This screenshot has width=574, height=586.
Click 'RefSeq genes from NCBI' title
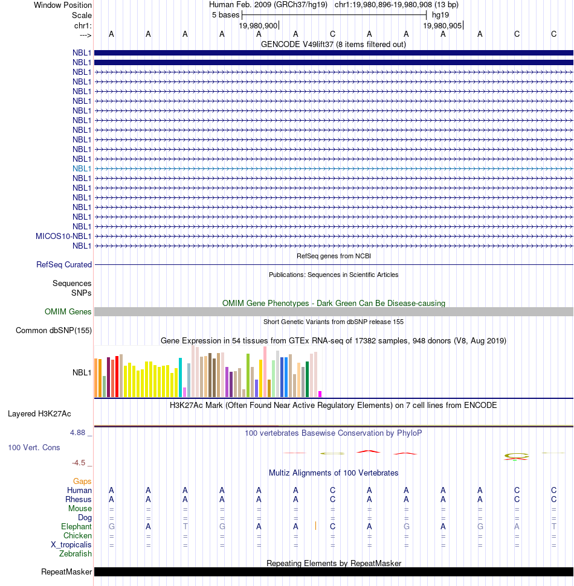[x=334, y=256]
